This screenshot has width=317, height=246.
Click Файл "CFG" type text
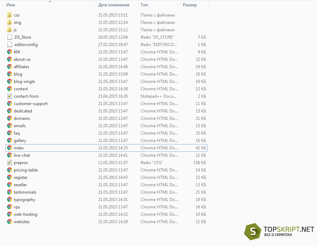pos(151,162)
